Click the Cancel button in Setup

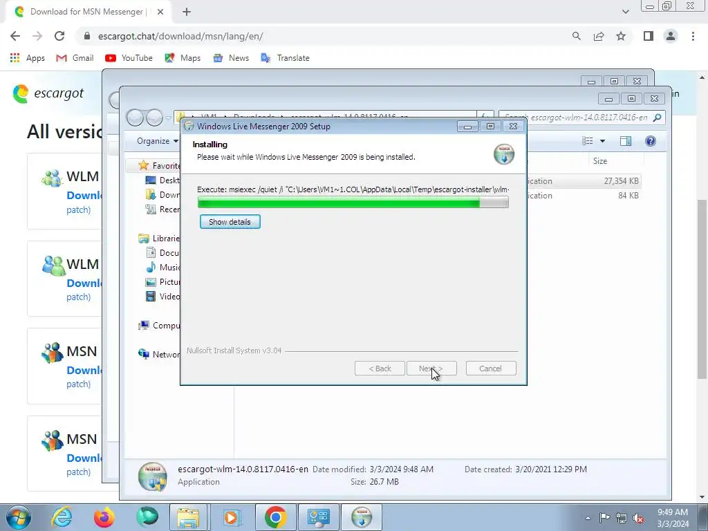coord(490,369)
